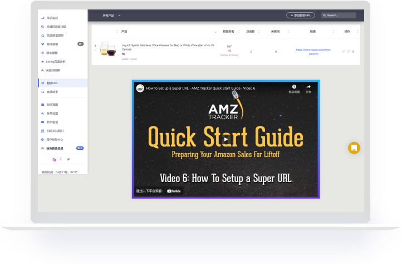Click the edit pencil icon in row
402x264 pixels.
[344, 52]
